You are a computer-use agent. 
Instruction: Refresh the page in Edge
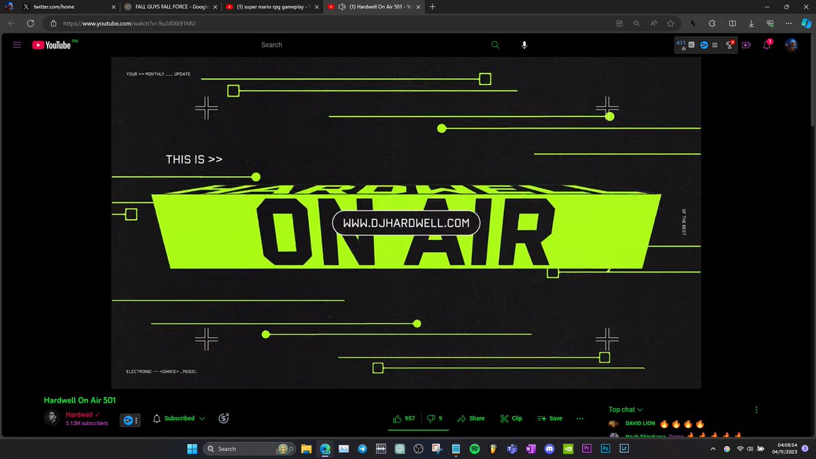click(31, 22)
